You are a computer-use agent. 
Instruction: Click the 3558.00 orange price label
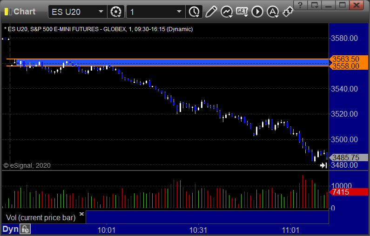point(349,66)
